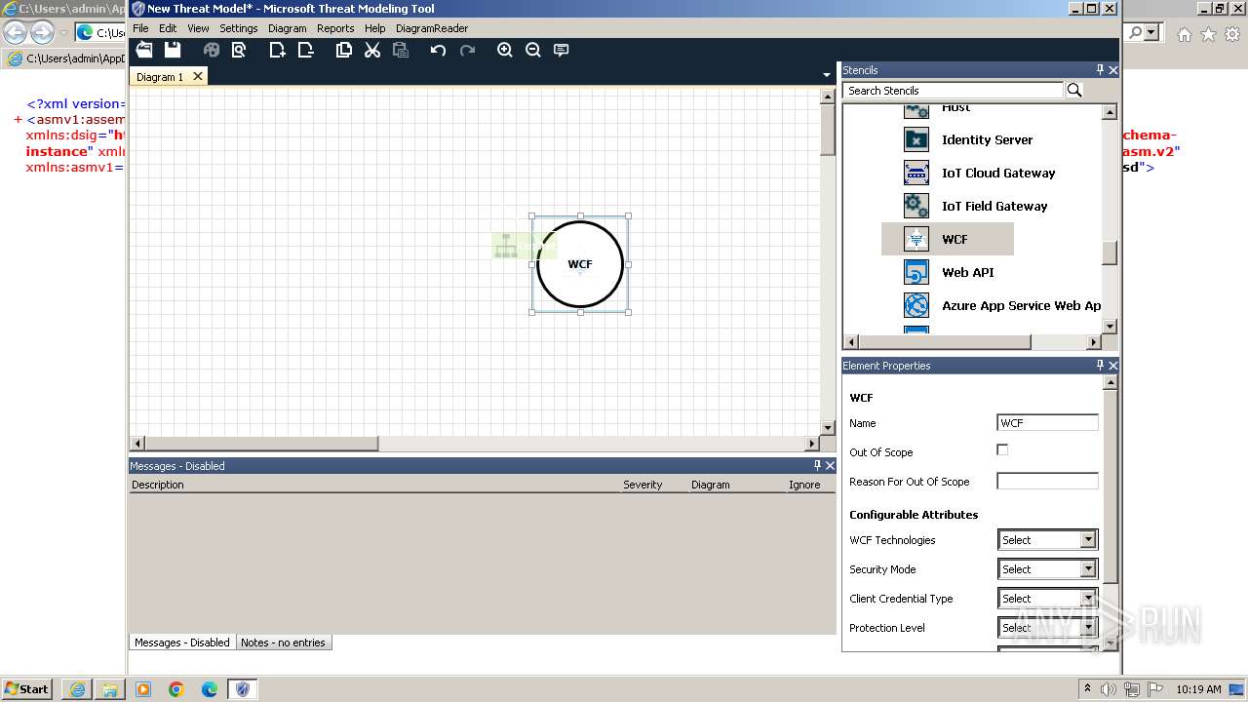
Task: Click the Name field containing WCF
Action: (1048, 423)
